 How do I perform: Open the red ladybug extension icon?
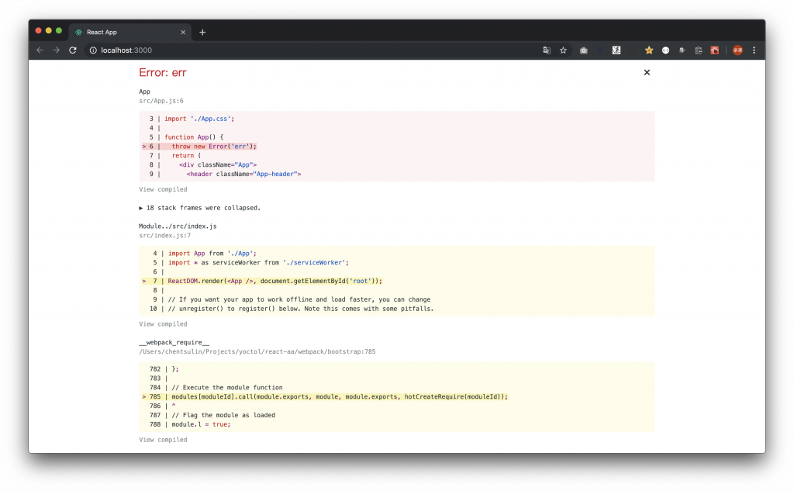tap(714, 50)
